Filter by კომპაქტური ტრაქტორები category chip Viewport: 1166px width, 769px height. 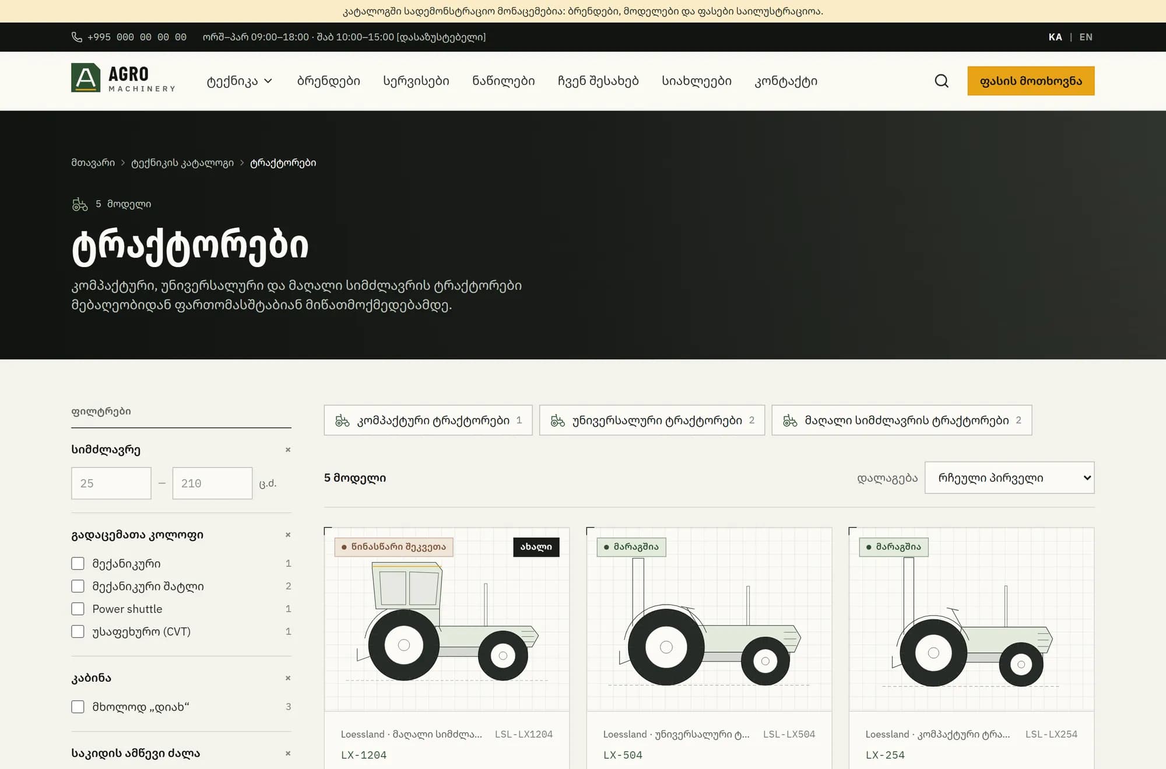(428, 420)
